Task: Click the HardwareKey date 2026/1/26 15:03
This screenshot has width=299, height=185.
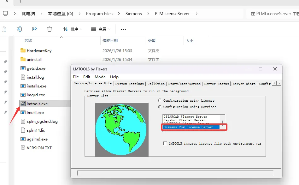Action: (x=117, y=51)
